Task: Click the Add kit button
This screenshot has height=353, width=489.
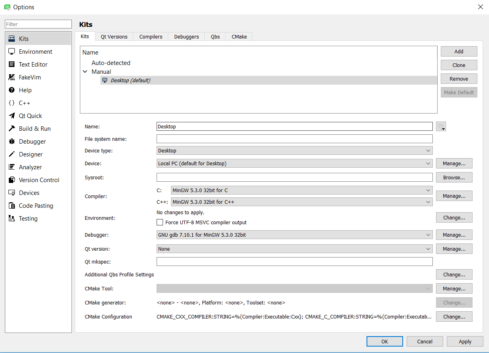Action: [x=459, y=51]
